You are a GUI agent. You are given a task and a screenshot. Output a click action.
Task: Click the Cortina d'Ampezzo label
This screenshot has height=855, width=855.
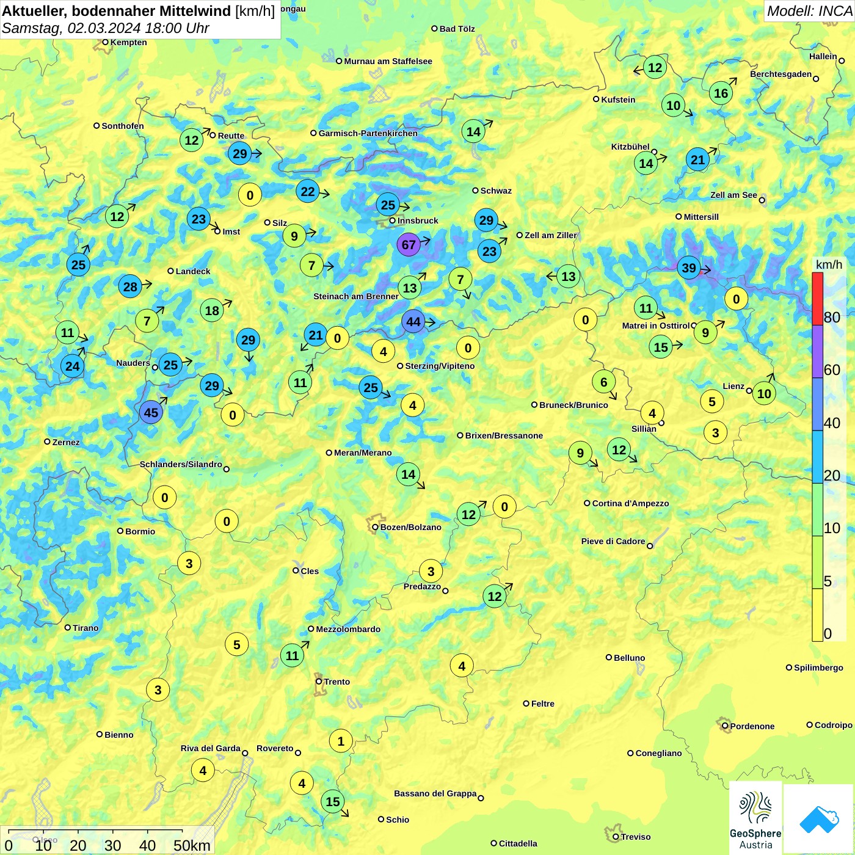630,503
